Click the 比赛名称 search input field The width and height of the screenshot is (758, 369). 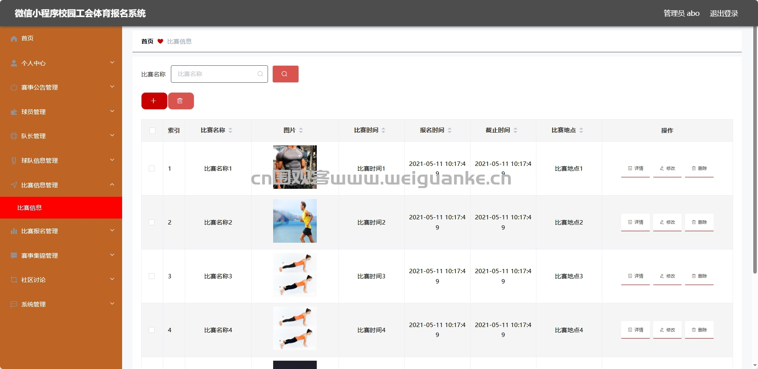[219, 74]
